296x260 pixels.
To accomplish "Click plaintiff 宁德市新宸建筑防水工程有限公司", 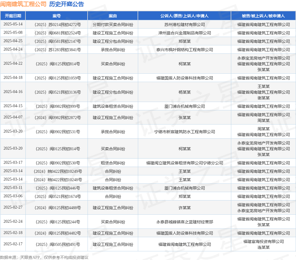I will click(185, 132).
